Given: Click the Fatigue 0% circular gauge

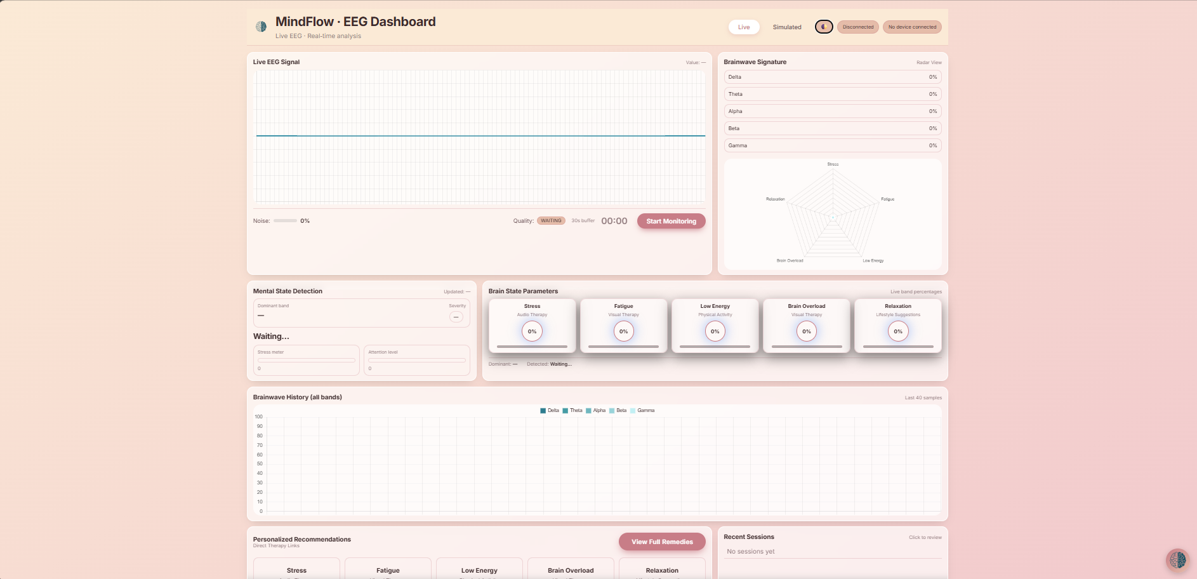Looking at the screenshot, I should click(623, 331).
